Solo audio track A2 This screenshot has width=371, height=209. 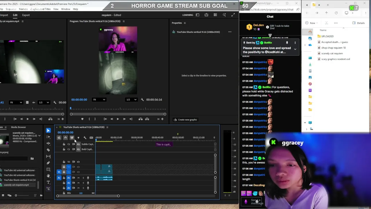pyautogui.click(x=83, y=183)
